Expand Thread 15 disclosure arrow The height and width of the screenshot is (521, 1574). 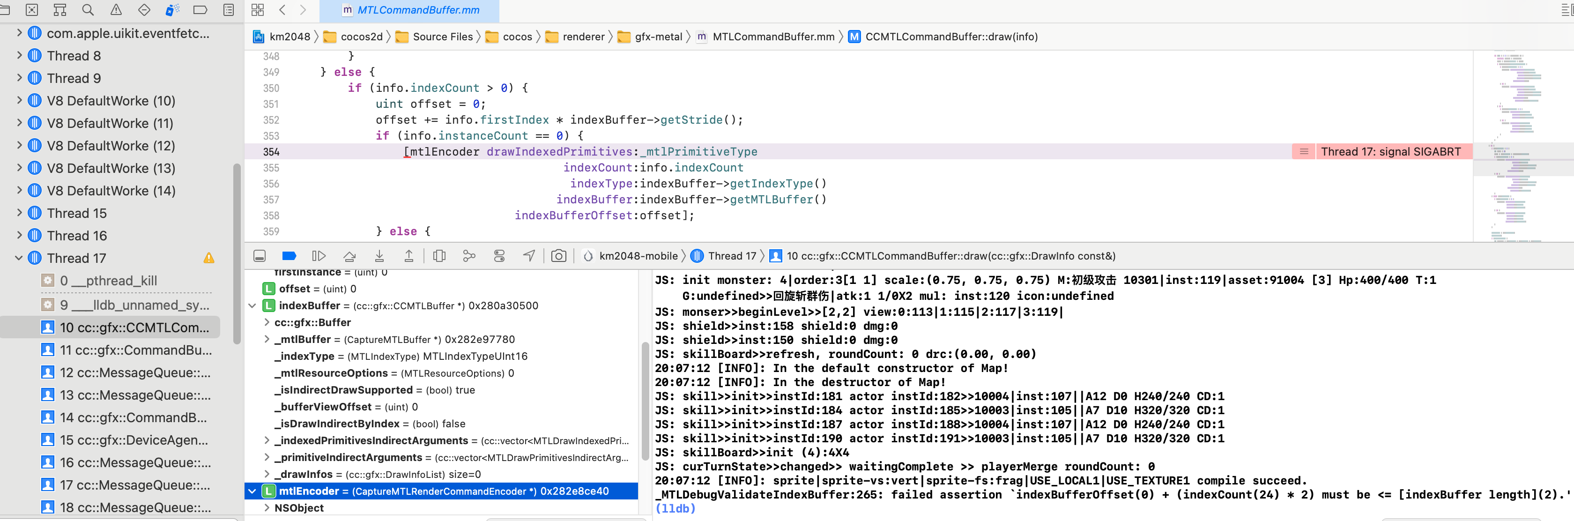coord(19,213)
